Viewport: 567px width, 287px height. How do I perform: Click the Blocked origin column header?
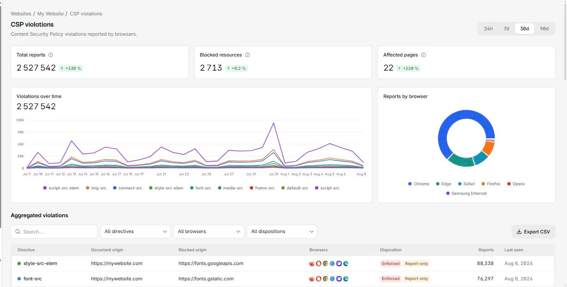pyautogui.click(x=192, y=250)
